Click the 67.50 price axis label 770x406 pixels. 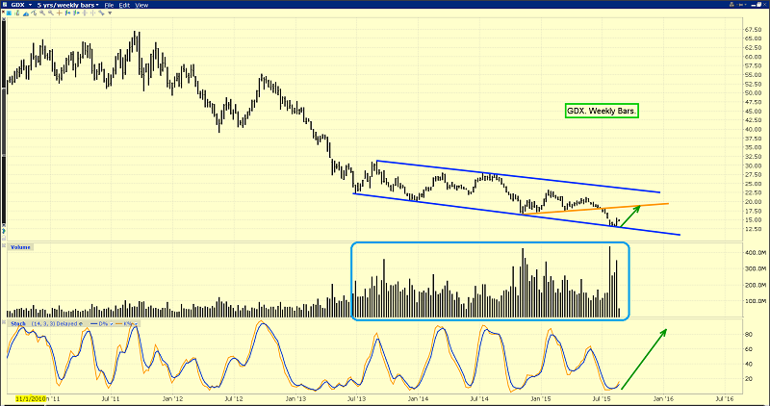pyautogui.click(x=753, y=30)
